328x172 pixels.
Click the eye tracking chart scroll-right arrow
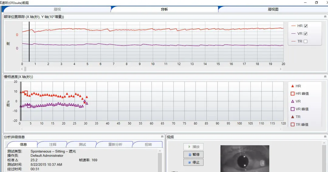tap(281, 69)
